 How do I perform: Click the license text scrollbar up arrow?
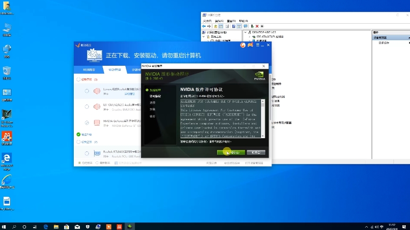pos(263,102)
